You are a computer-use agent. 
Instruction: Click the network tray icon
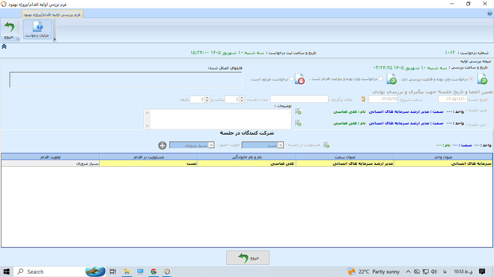coord(426,272)
